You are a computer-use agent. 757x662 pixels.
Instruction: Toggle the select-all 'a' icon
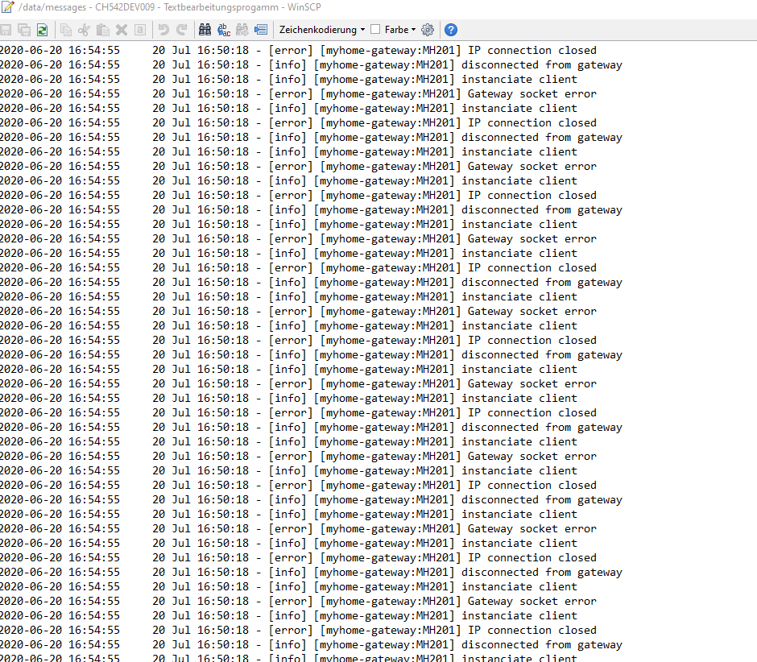click(x=138, y=29)
